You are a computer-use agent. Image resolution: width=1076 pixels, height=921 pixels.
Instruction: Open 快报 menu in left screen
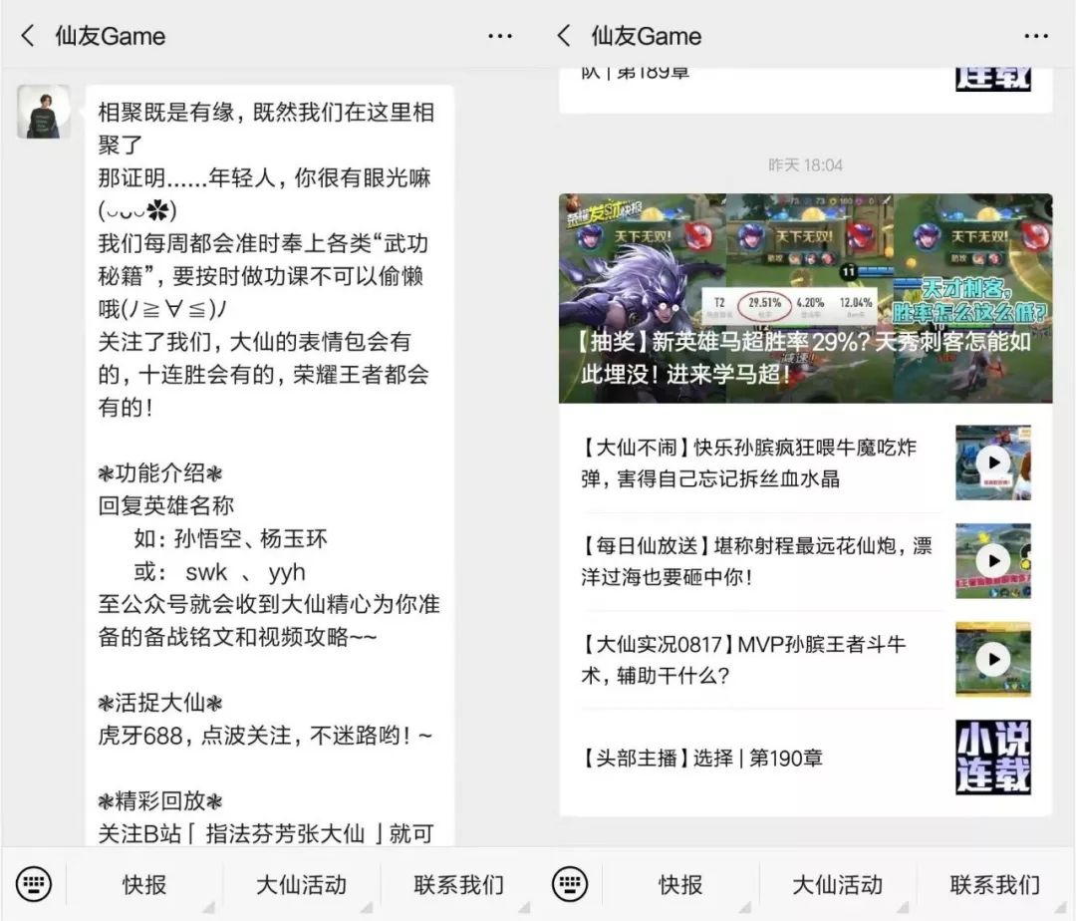(144, 885)
